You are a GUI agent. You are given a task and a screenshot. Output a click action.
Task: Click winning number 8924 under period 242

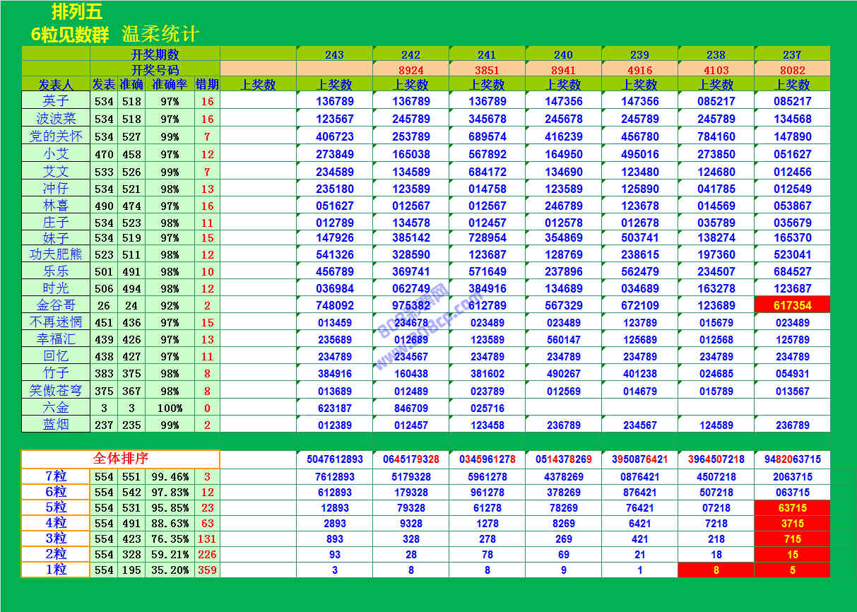point(410,70)
